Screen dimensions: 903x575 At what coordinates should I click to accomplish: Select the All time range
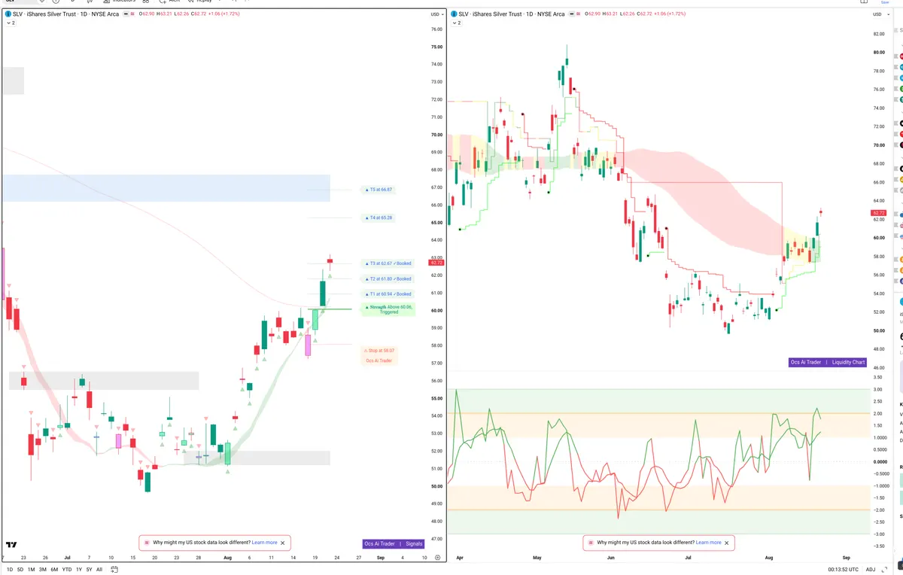pyautogui.click(x=99, y=570)
